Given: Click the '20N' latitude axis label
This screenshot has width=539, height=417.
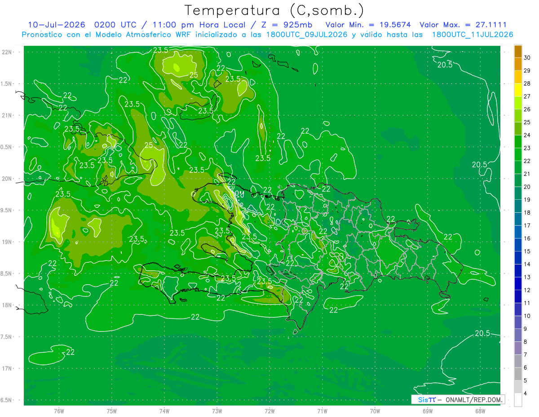Looking at the screenshot, I should 7,179.
